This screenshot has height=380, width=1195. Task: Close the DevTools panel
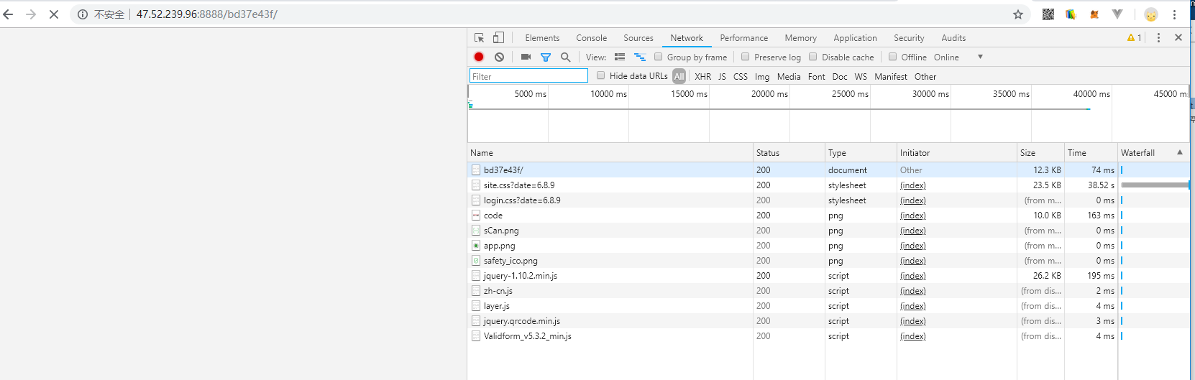point(1178,38)
